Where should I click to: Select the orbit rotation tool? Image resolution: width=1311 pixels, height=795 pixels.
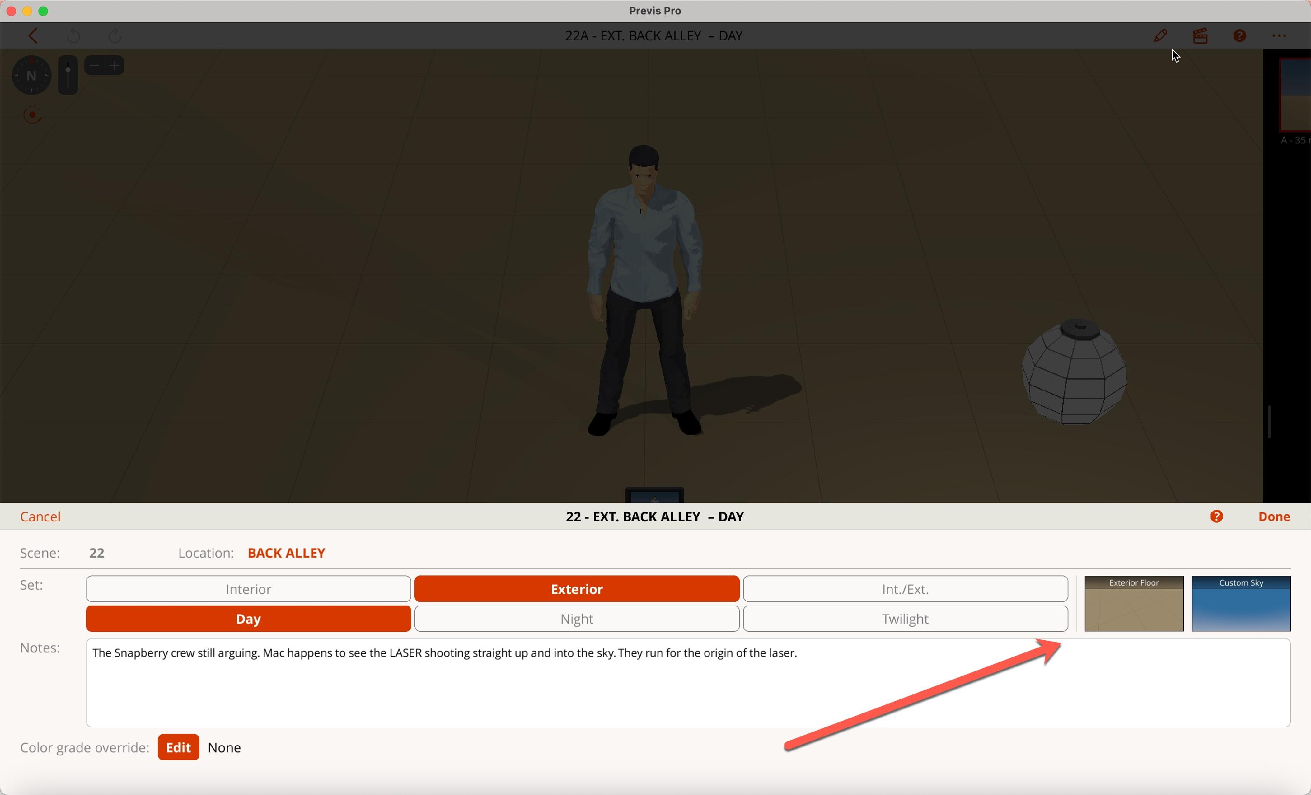click(32, 115)
